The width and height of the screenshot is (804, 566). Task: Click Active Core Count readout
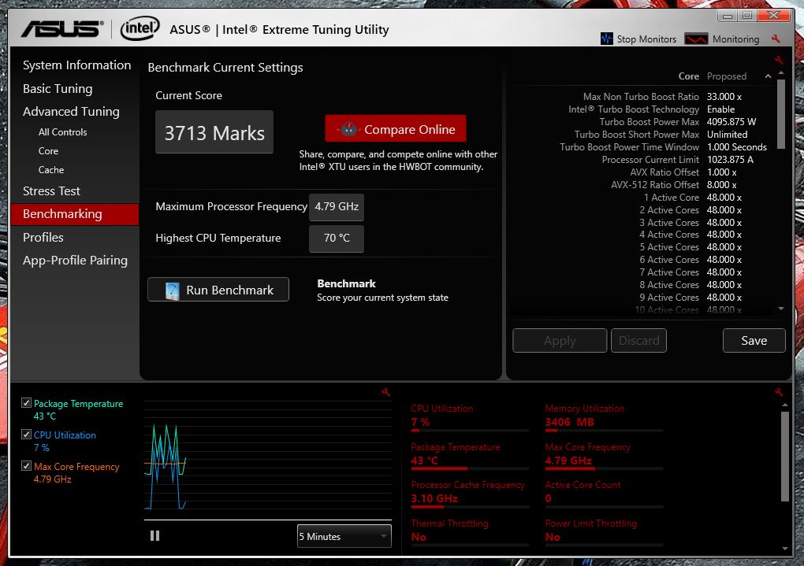coord(548,499)
